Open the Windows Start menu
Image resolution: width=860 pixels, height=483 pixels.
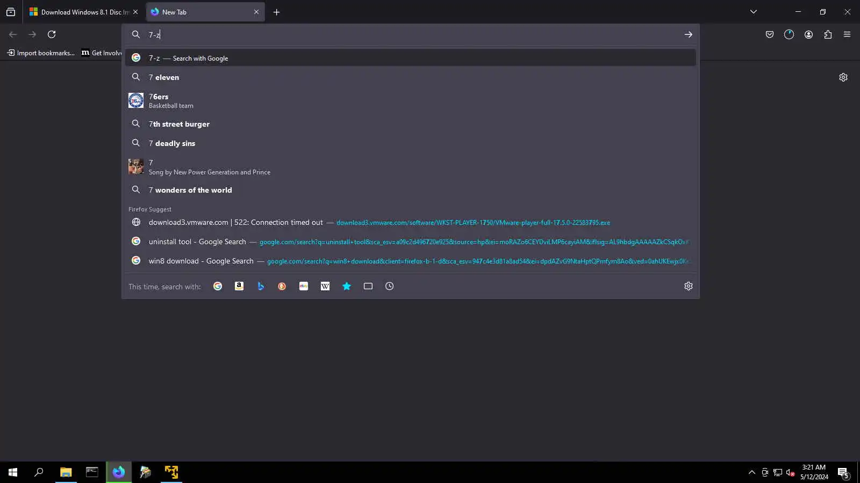(x=13, y=472)
